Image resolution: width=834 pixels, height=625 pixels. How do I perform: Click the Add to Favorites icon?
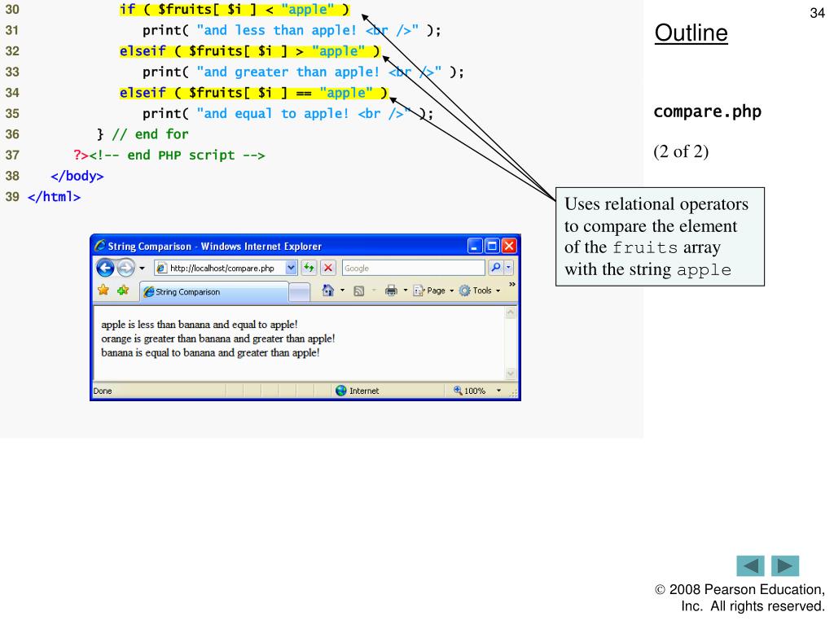click(x=124, y=291)
